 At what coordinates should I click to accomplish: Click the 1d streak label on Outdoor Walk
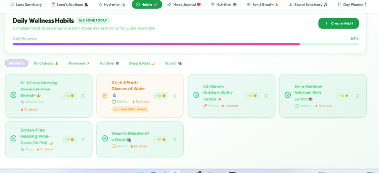tap(230, 105)
